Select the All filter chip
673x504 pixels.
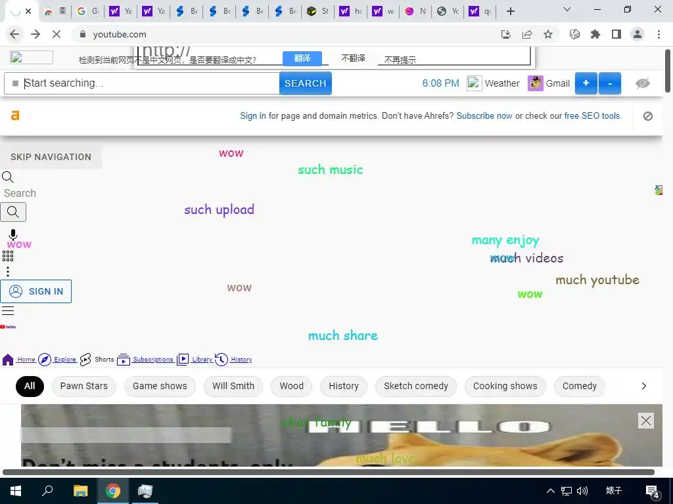(30, 386)
